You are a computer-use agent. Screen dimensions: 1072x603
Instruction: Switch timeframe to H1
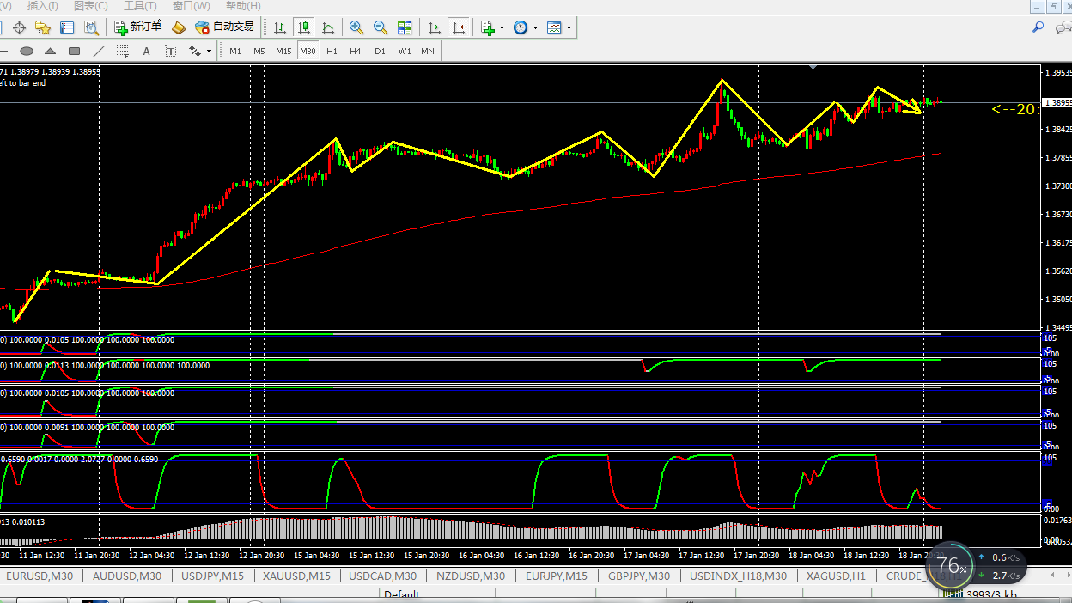(332, 51)
